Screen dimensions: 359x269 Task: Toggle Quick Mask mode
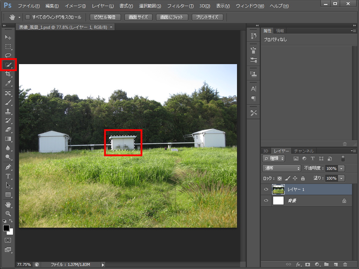click(x=8, y=240)
